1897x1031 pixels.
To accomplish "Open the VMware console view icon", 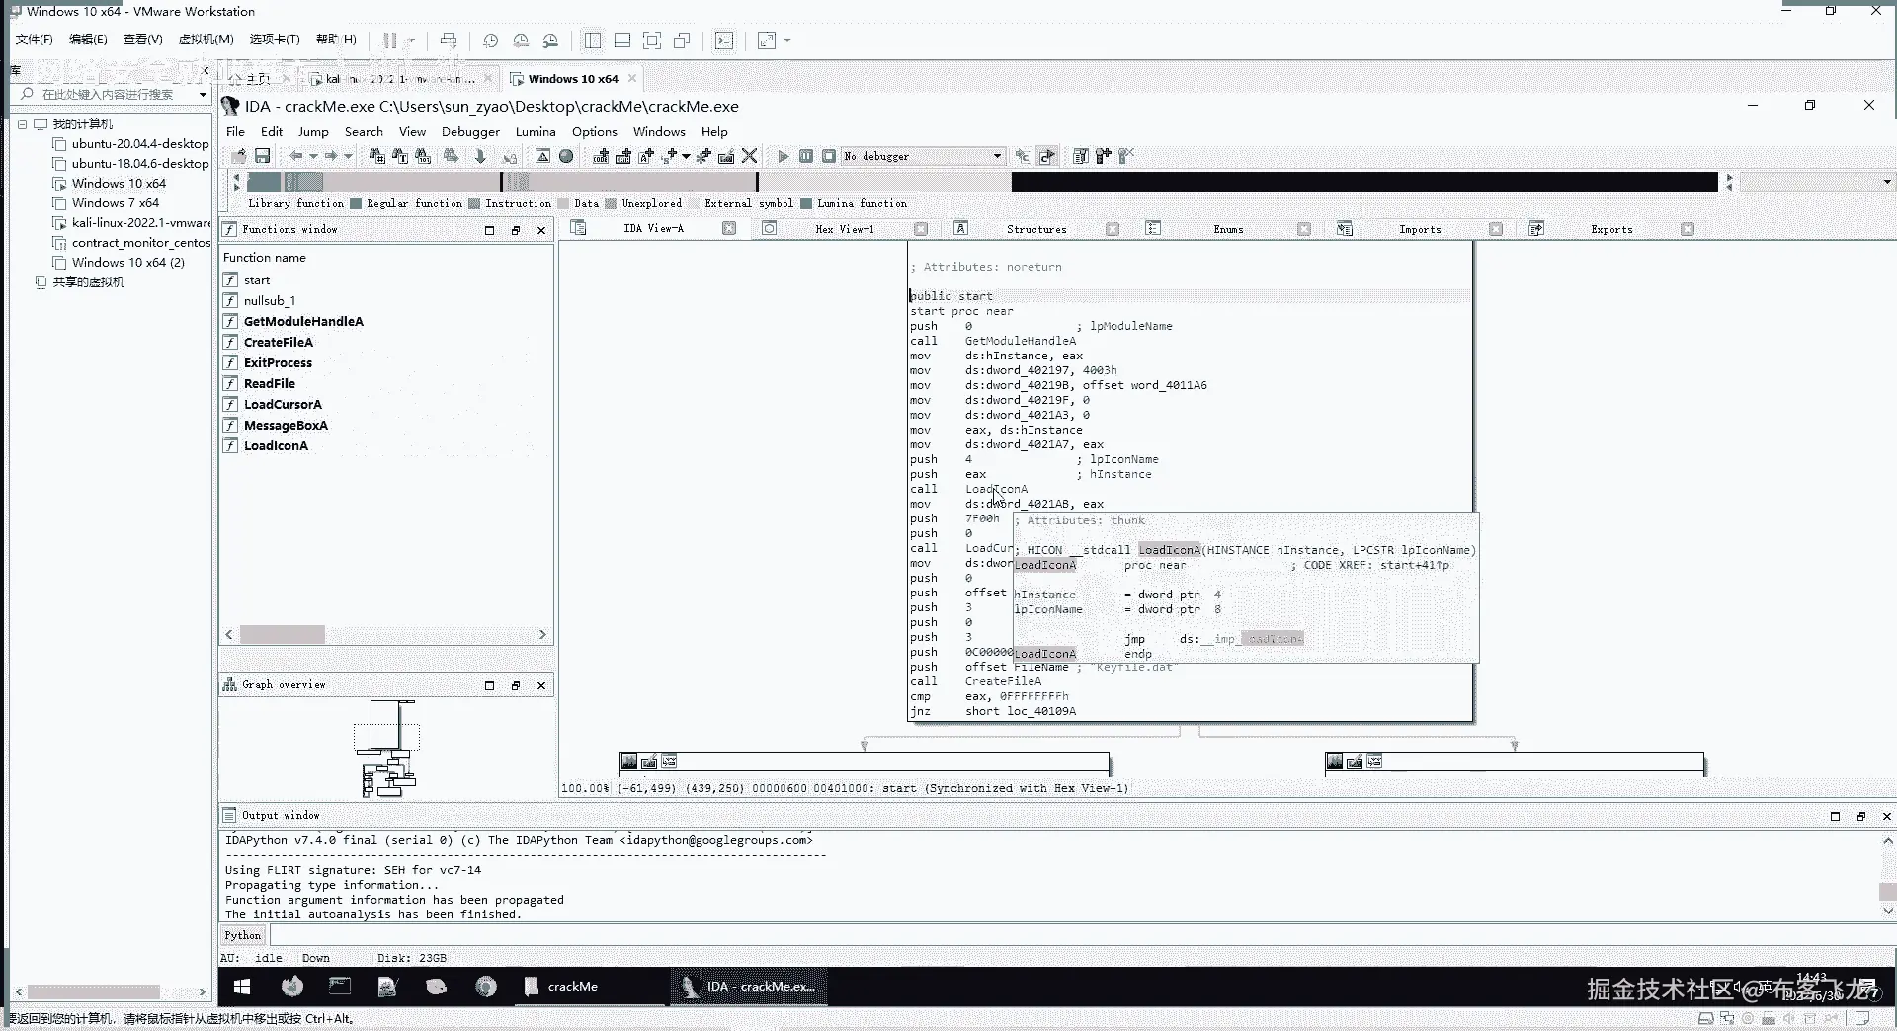I will [x=724, y=40].
